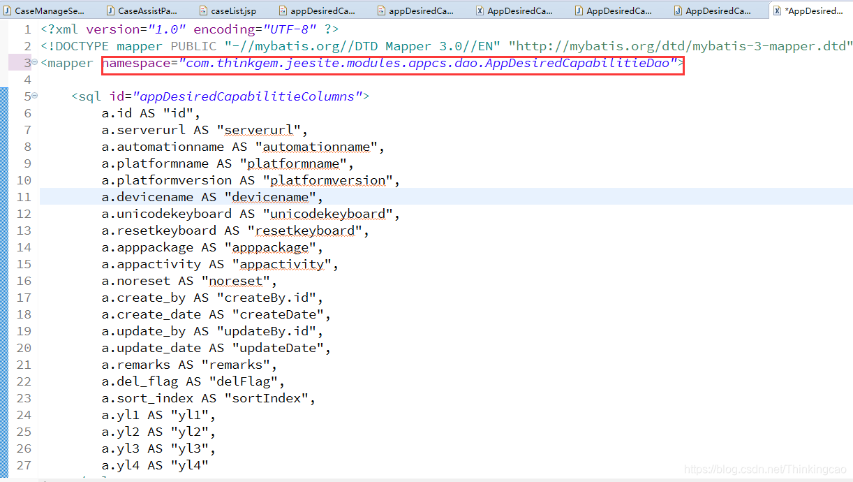Click the a.apppackage column line
The height and width of the screenshot is (482, 853).
pyautogui.click(x=212, y=247)
